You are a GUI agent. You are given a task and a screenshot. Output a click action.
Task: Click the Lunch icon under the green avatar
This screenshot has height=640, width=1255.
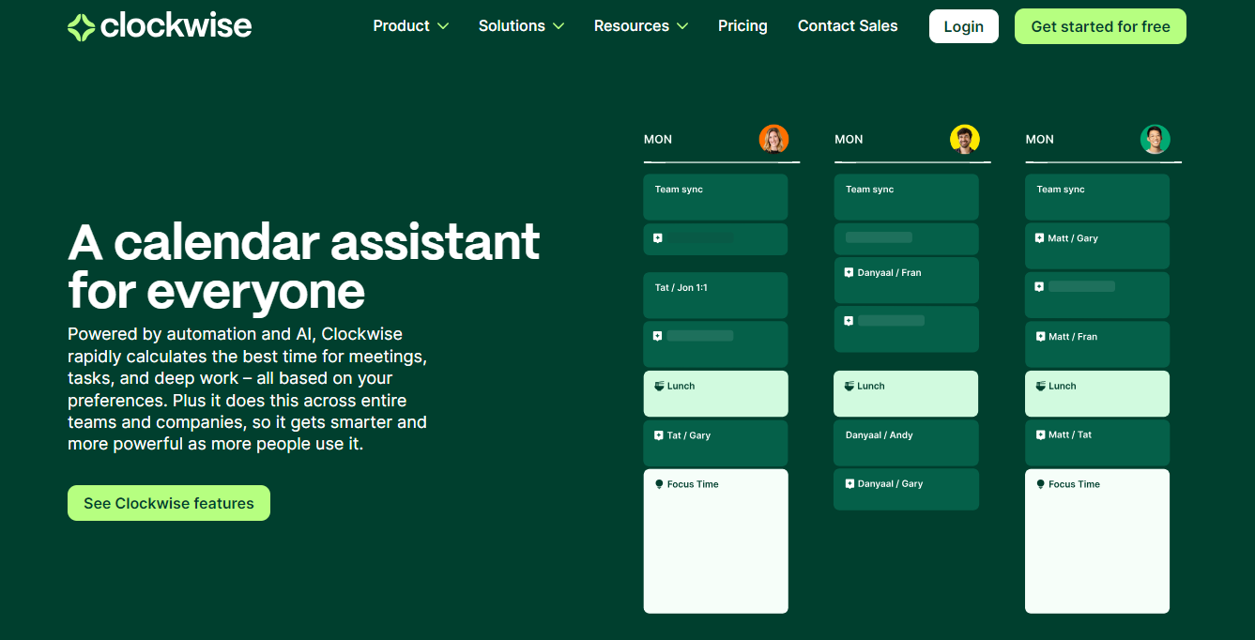[x=1041, y=386]
